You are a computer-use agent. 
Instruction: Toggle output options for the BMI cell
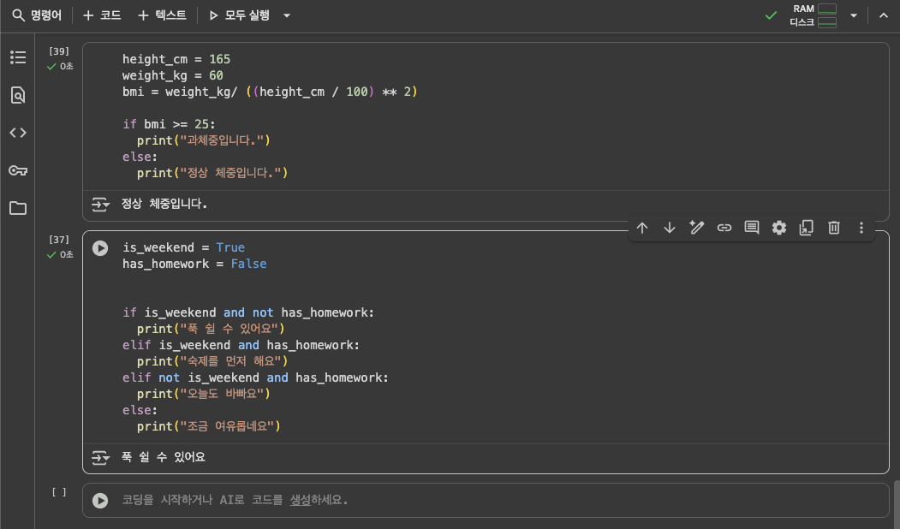[x=100, y=205]
